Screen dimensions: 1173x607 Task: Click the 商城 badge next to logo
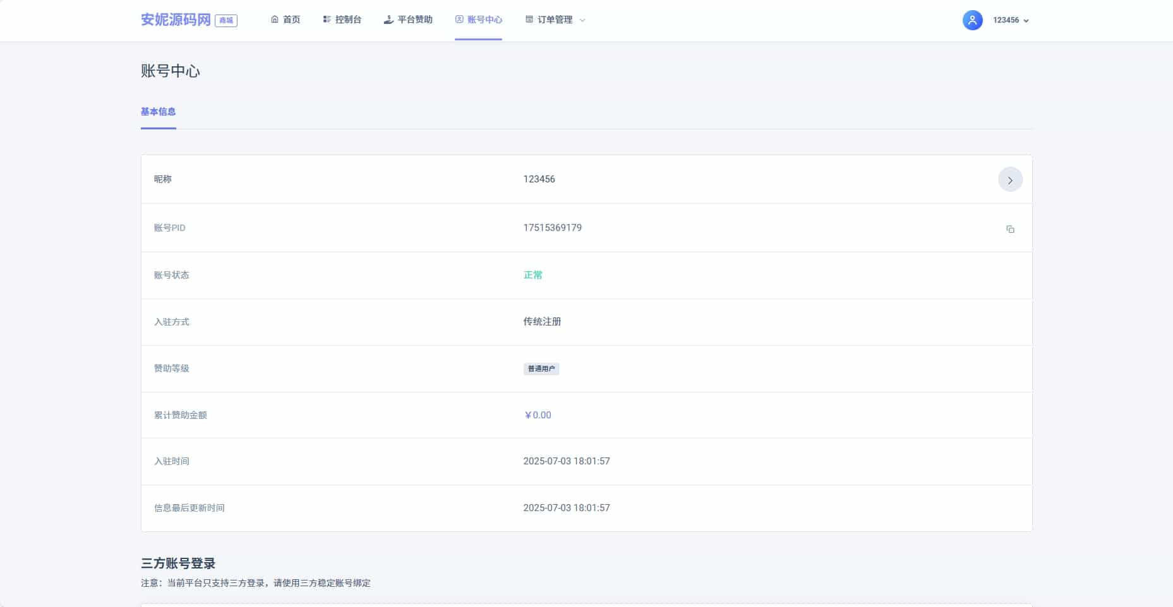coord(226,20)
